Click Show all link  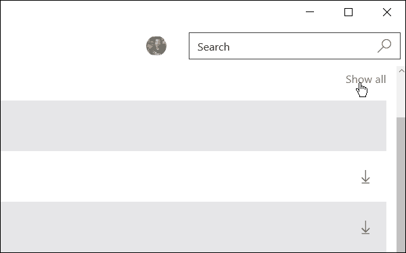click(x=365, y=79)
